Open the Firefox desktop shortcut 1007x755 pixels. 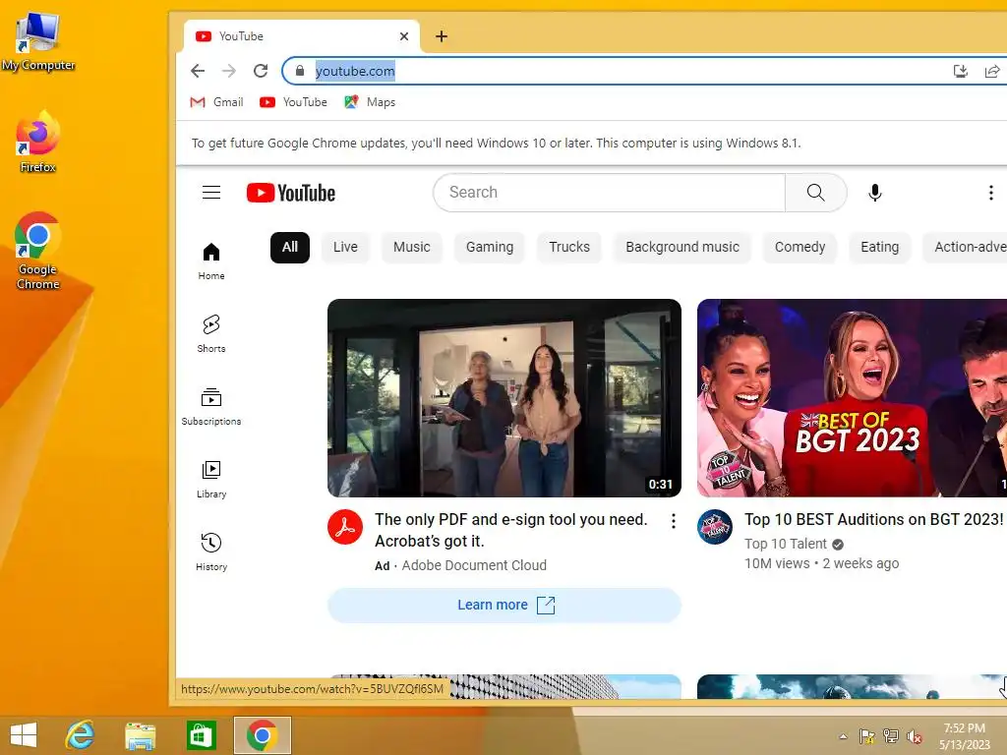pyautogui.click(x=38, y=143)
